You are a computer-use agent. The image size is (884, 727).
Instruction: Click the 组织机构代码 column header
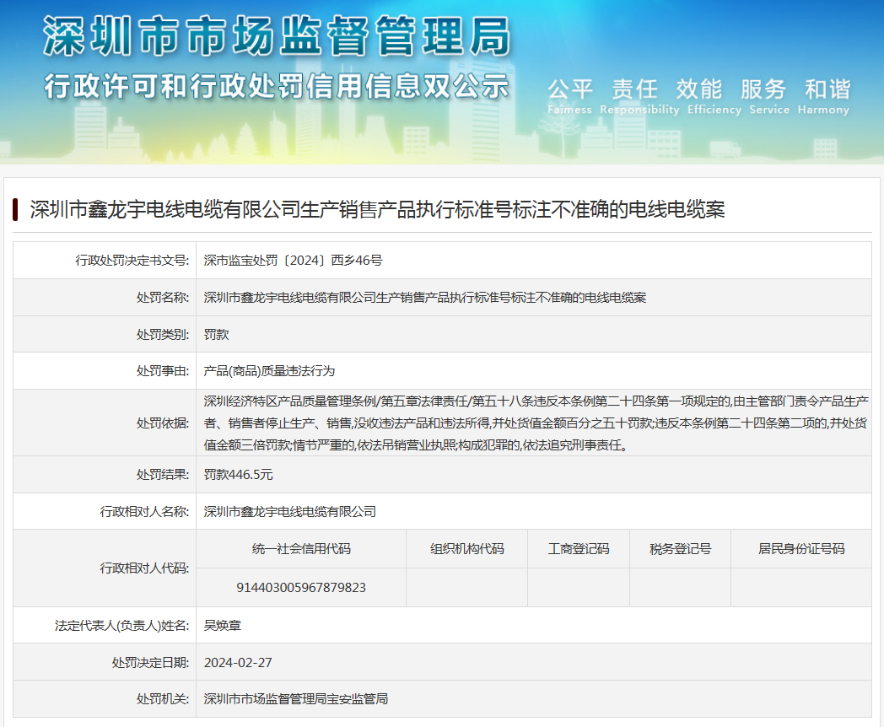pos(466,549)
